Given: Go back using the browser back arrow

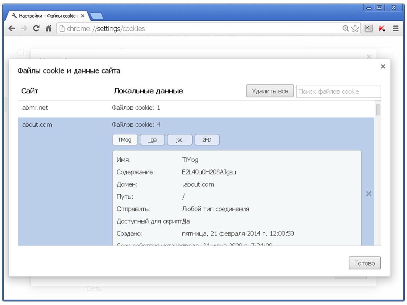Looking at the screenshot, I should [12, 28].
